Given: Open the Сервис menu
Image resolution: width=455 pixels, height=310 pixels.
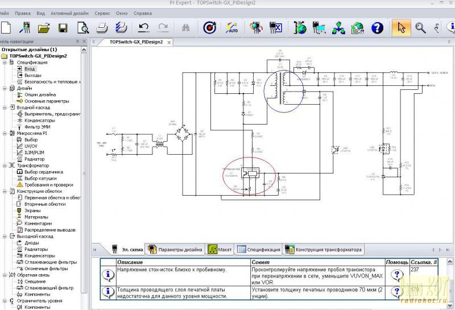Looking at the screenshot, I should pyautogui.click(x=102, y=12).
